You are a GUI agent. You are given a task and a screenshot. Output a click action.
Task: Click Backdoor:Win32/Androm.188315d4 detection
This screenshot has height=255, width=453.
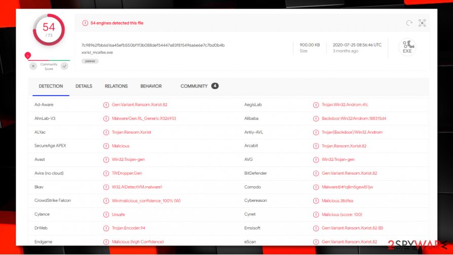354,118
